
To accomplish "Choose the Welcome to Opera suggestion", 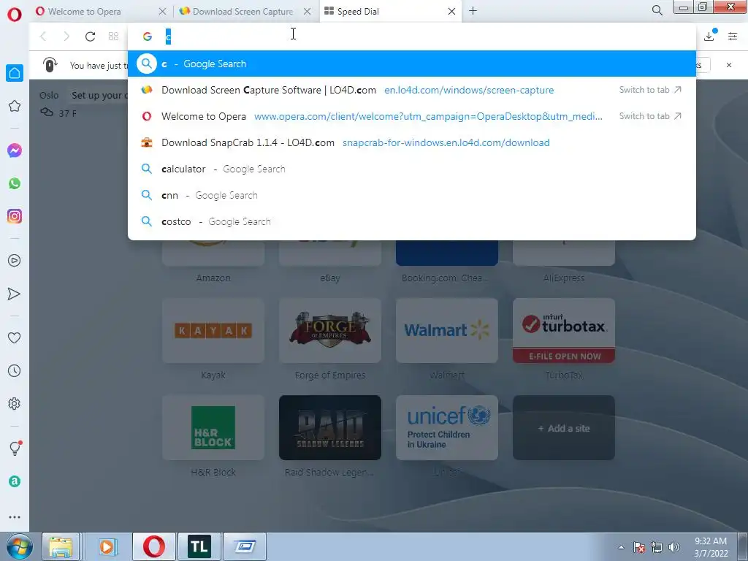I will [x=412, y=116].
